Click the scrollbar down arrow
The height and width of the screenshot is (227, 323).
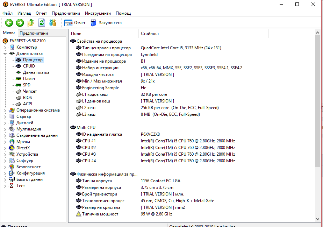317,219
